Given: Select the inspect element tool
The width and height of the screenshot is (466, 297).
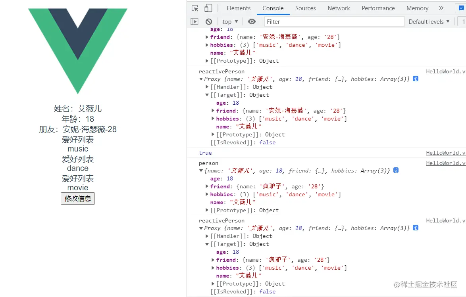Looking at the screenshot, I should coord(195,8).
